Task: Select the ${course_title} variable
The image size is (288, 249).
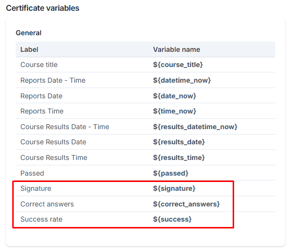Action: point(178,65)
